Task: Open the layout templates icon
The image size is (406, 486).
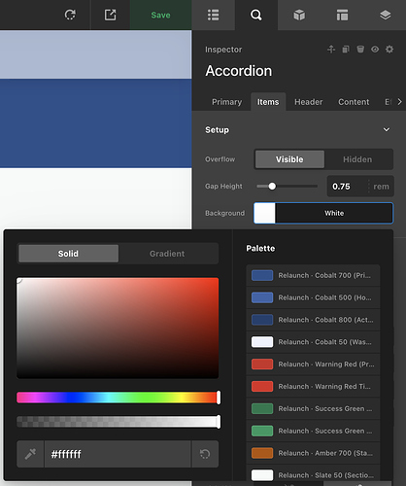Action: pos(342,15)
